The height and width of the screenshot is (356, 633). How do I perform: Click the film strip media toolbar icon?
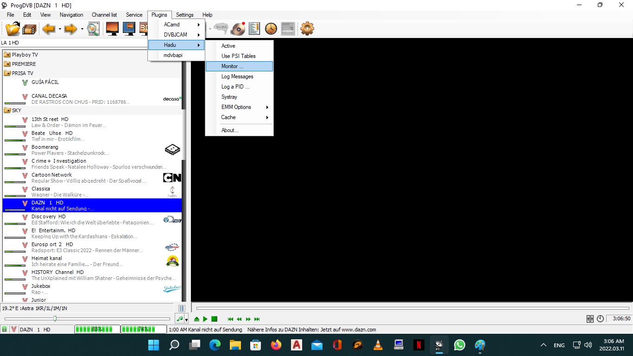point(29,29)
